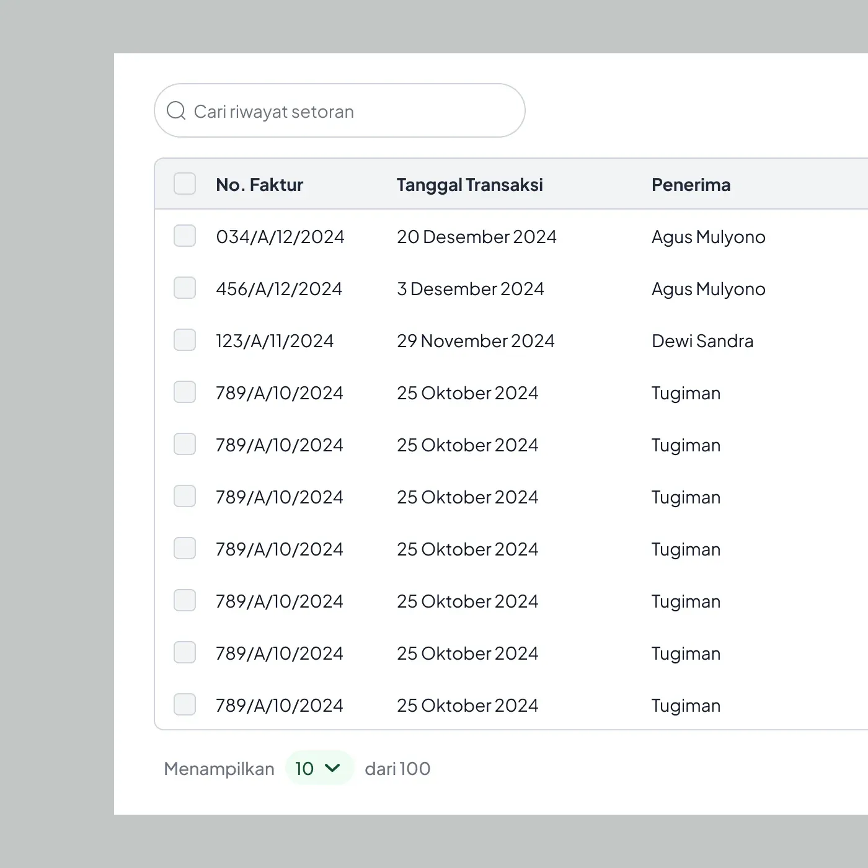The image size is (868, 868).
Task: Sort by the Tanggal Transaksi column header
Action: tap(470, 185)
